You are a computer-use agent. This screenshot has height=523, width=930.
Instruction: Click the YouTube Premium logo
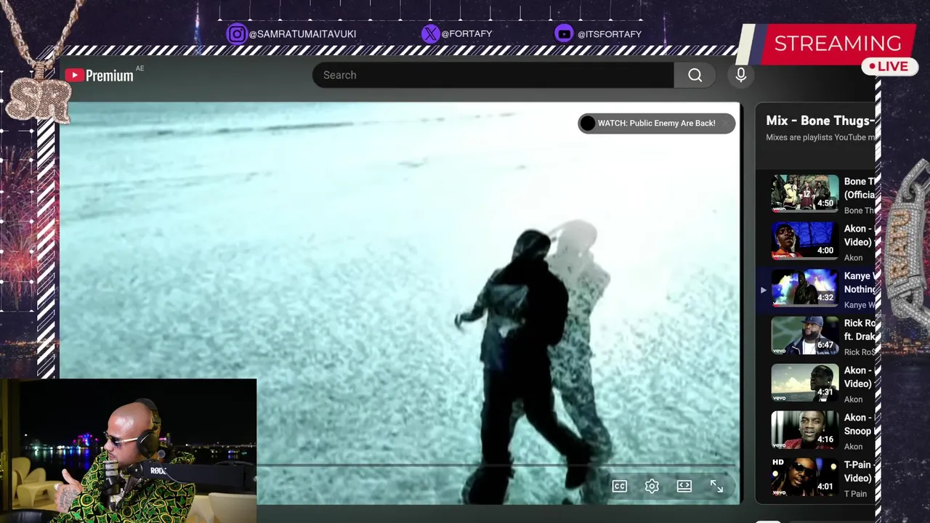[x=100, y=76]
